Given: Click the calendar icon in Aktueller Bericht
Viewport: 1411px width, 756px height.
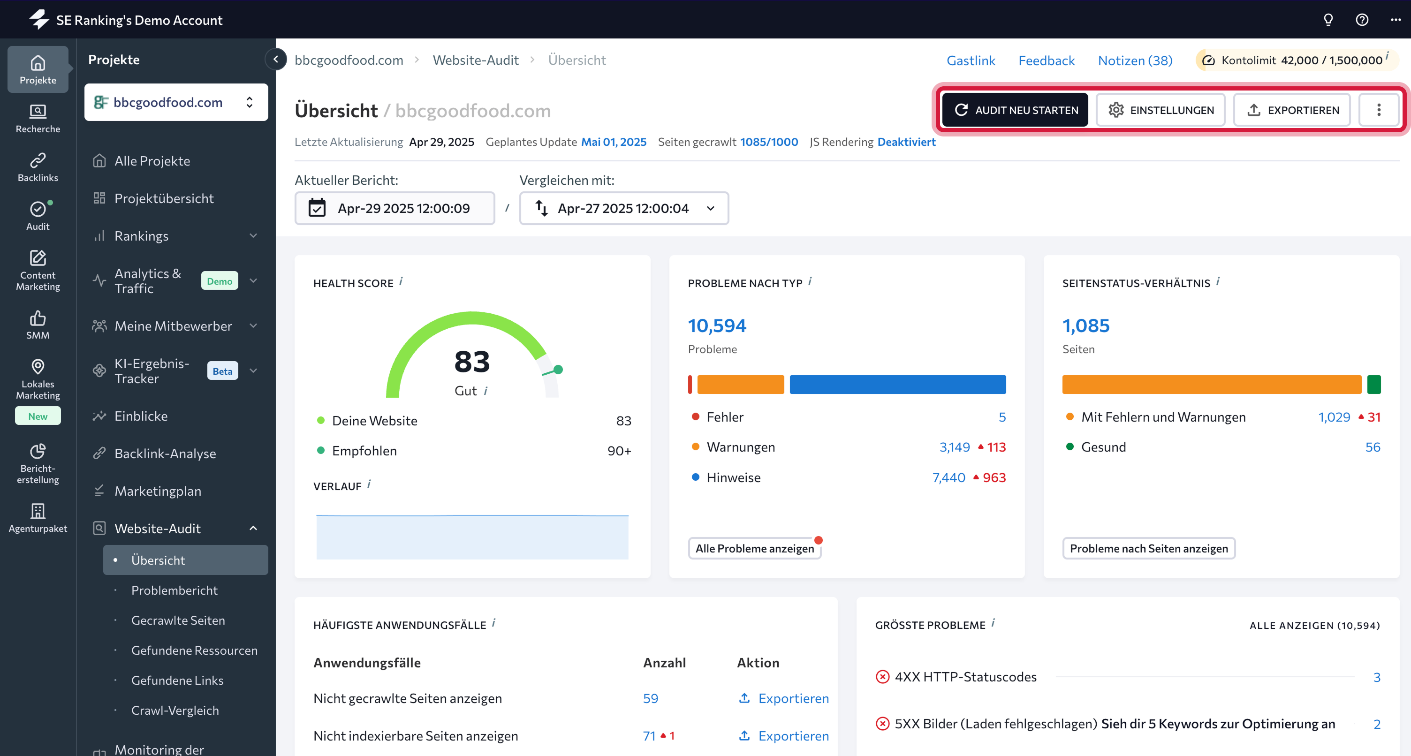Looking at the screenshot, I should [317, 208].
